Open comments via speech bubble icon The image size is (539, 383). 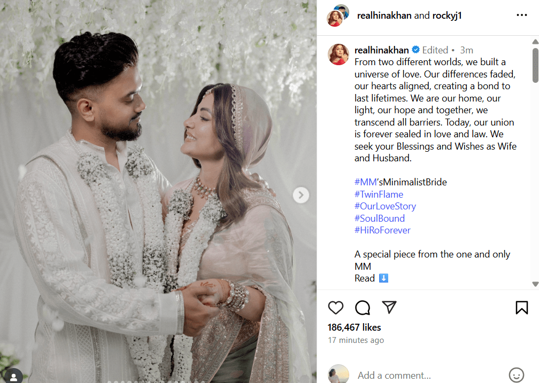pos(363,308)
